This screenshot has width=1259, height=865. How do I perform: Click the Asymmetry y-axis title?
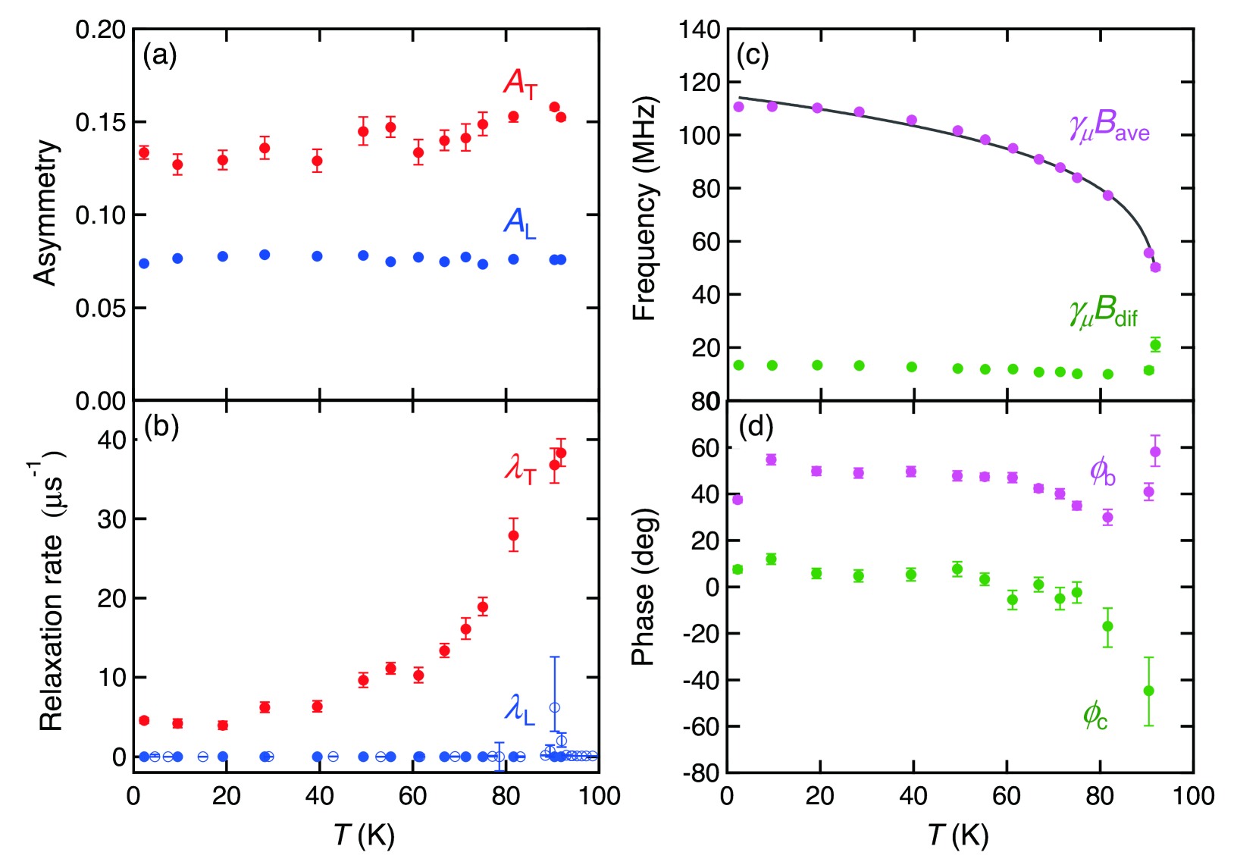45,213
